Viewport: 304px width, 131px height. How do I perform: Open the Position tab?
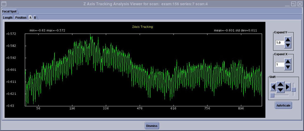[21, 18]
